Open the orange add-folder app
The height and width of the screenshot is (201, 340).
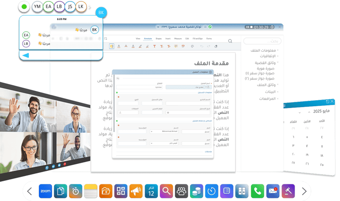coord(106,191)
